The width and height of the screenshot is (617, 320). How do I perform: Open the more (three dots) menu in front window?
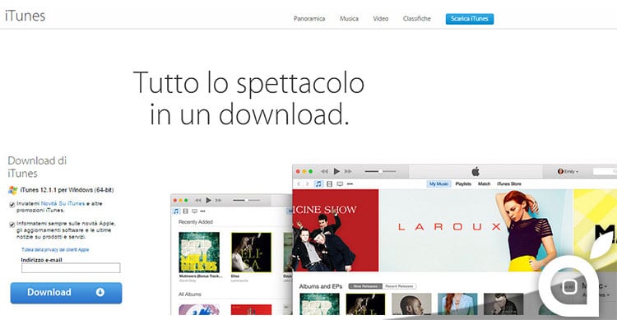pyautogui.click(x=350, y=183)
